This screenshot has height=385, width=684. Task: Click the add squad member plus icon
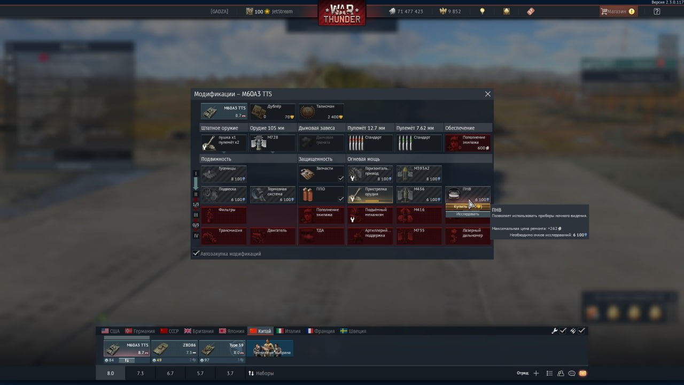536,373
